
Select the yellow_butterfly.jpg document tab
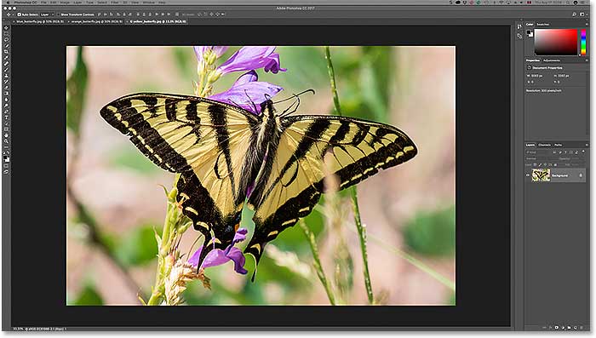[158, 21]
